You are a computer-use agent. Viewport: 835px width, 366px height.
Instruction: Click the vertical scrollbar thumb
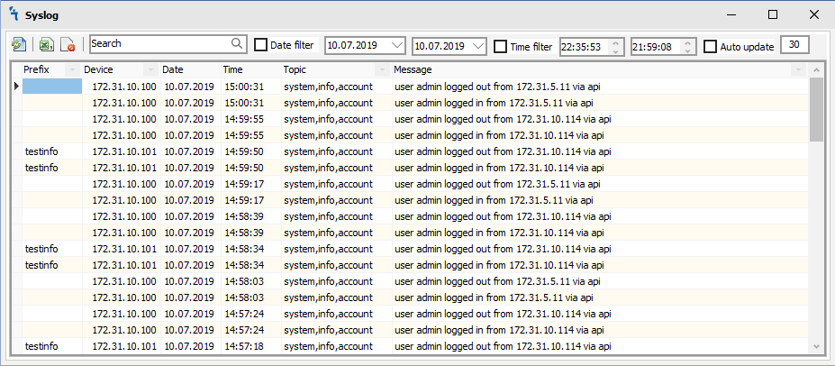(816, 108)
